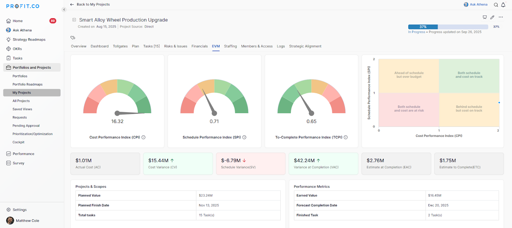
Task: Open the three-dot more options menu
Action: (x=501, y=17)
